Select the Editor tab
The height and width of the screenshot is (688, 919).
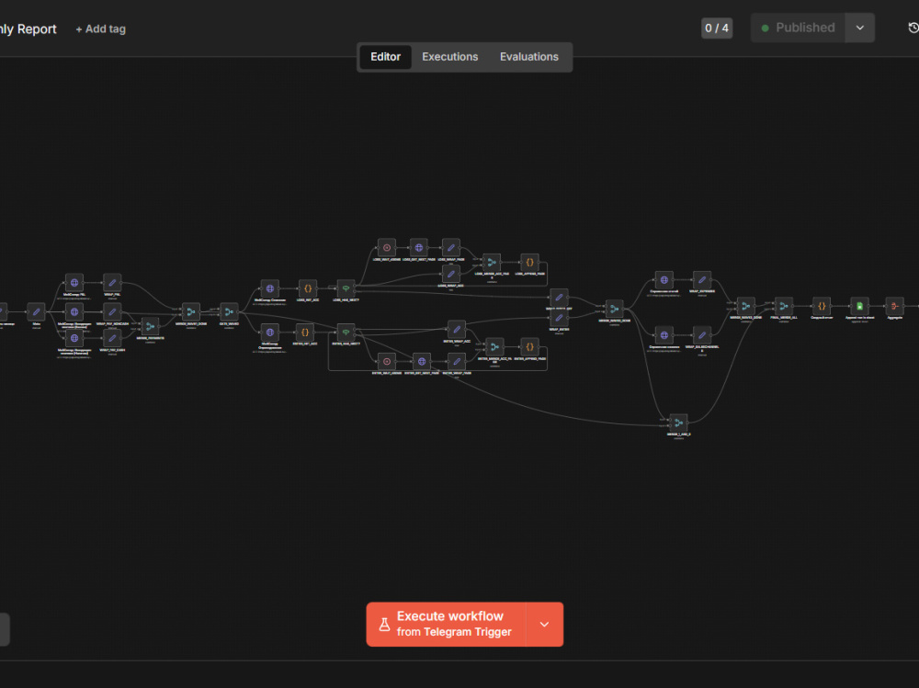click(385, 57)
